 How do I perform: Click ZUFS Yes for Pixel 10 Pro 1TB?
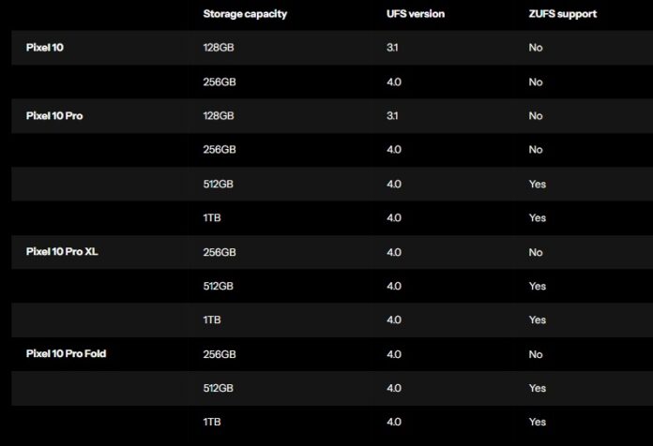tap(537, 218)
